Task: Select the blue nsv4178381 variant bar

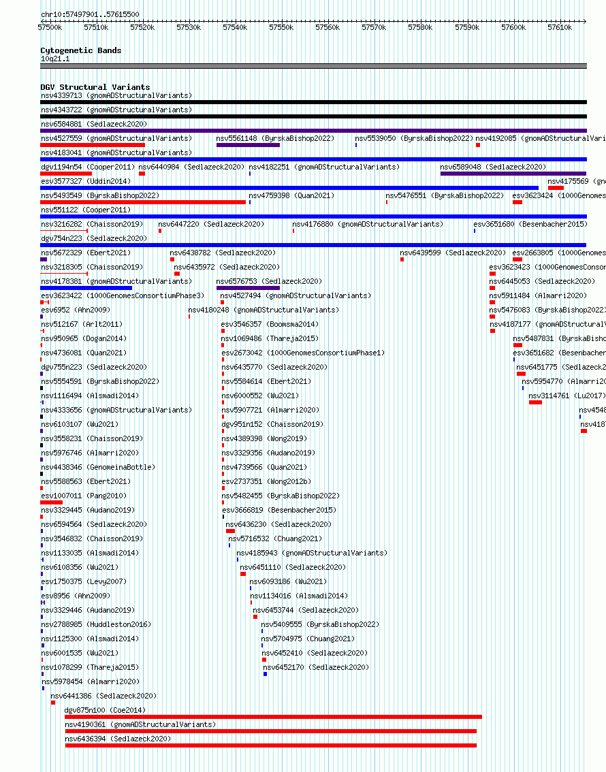Action: click(86, 288)
